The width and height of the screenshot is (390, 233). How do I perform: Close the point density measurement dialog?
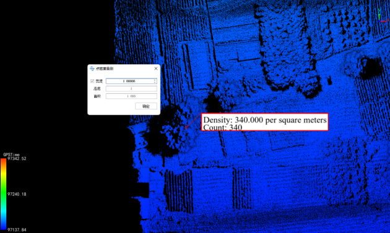tap(156, 69)
